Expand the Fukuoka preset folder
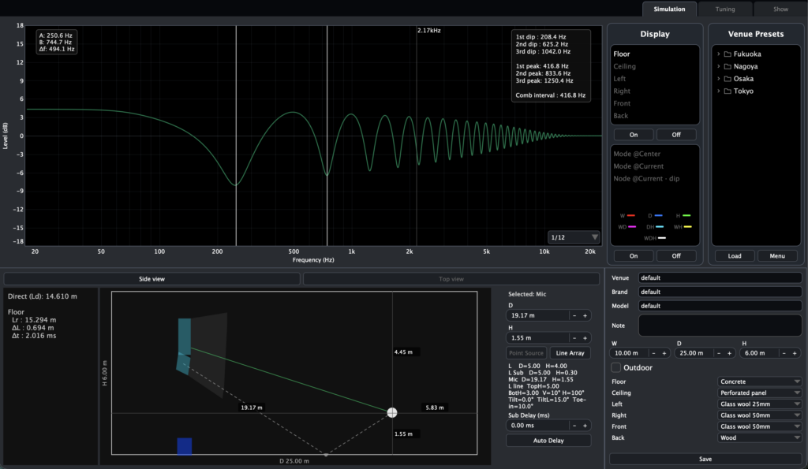 (718, 54)
